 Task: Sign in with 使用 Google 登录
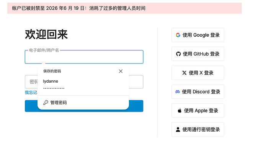coord(198,35)
